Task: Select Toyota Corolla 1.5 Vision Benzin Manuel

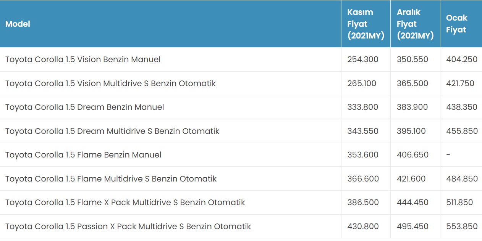Action: tap(83, 59)
